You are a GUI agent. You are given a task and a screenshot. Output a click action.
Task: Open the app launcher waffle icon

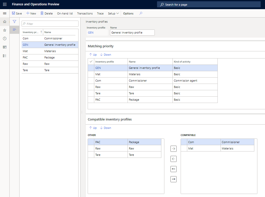(5, 4)
